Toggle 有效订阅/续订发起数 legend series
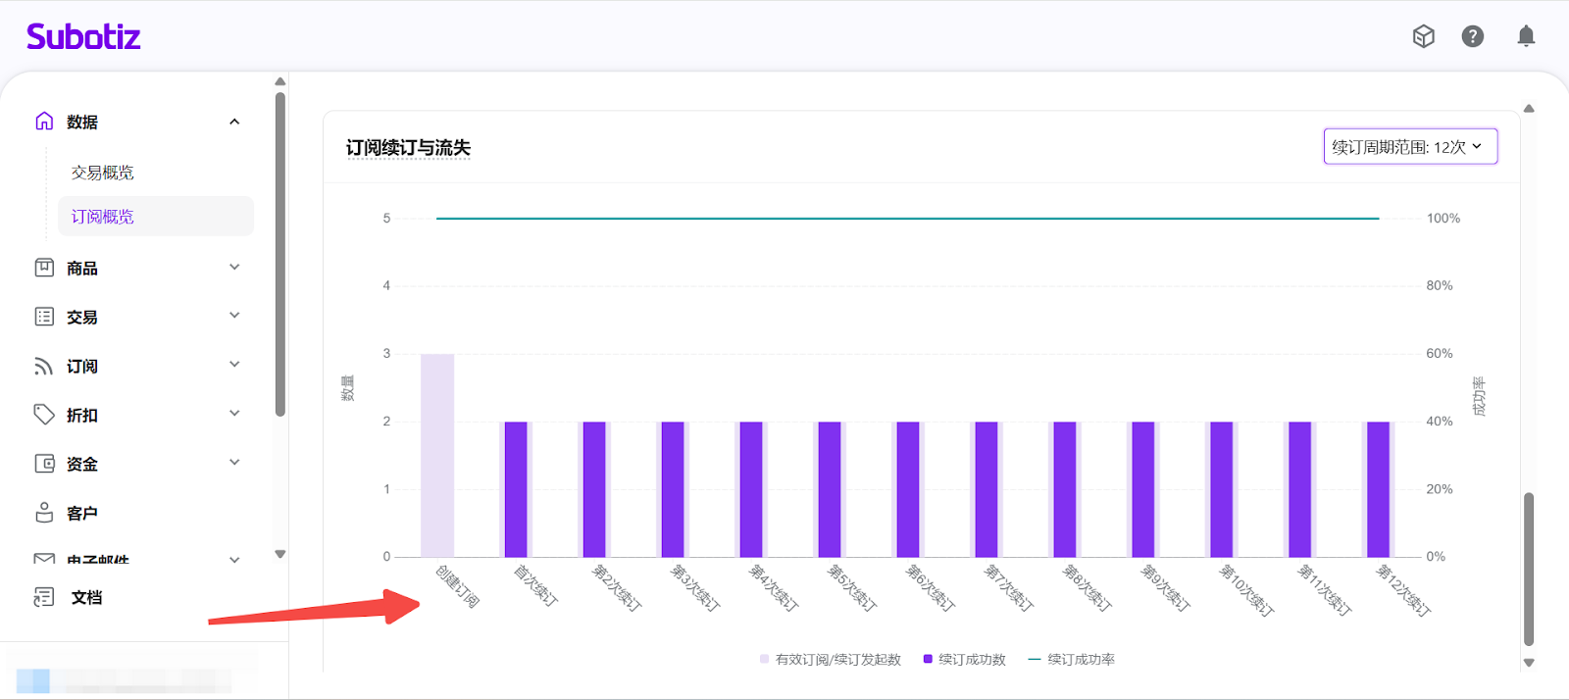The image size is (1569, 700). click(830, 660)
